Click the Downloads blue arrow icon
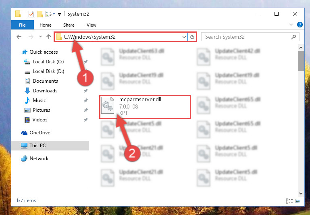 (27, 91)
